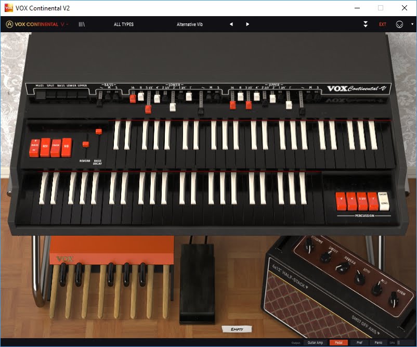Click the amp MID knob
Screen dimensions: 417x347
pyautogui.click(x=377, y=289)
